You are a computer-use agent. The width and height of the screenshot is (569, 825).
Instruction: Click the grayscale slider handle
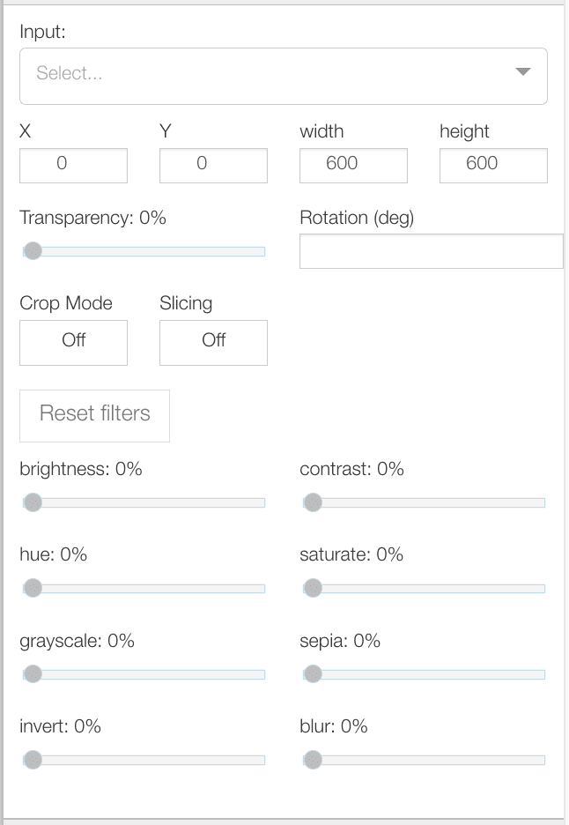pyautogui.click(x=33, y=674)
